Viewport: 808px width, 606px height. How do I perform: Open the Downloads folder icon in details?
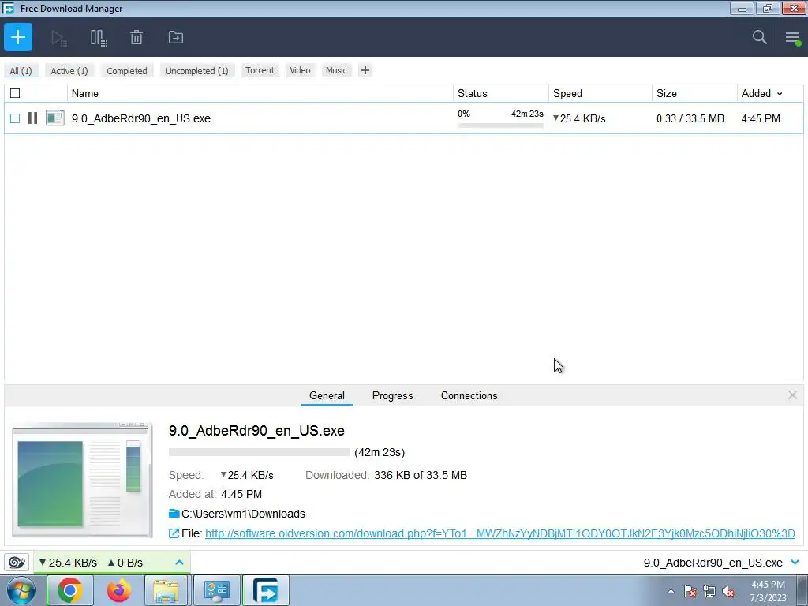click(174, 513)
